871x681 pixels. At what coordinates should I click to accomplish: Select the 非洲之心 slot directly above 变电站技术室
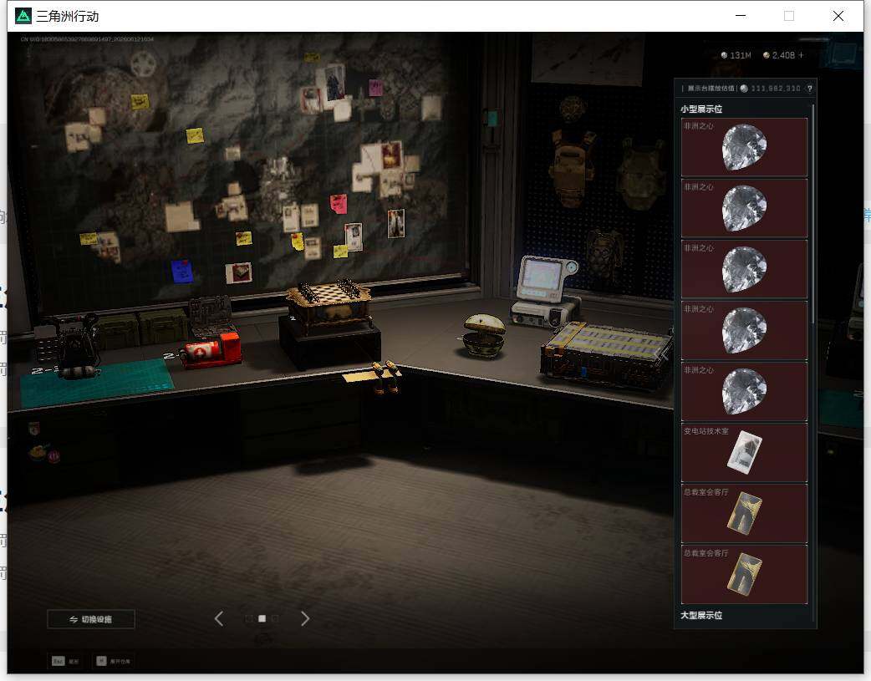(x=744, y=392)
